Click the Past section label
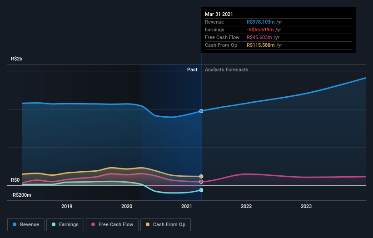This screenshot has height=238, width=373. coord(192,69)
